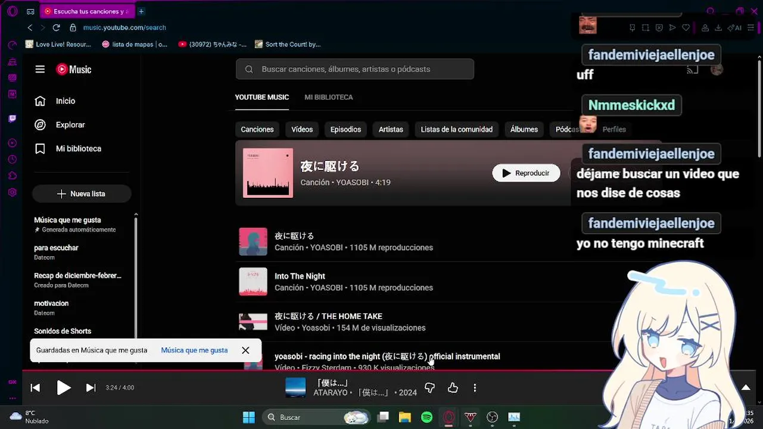Play the current song

(63, 388)
